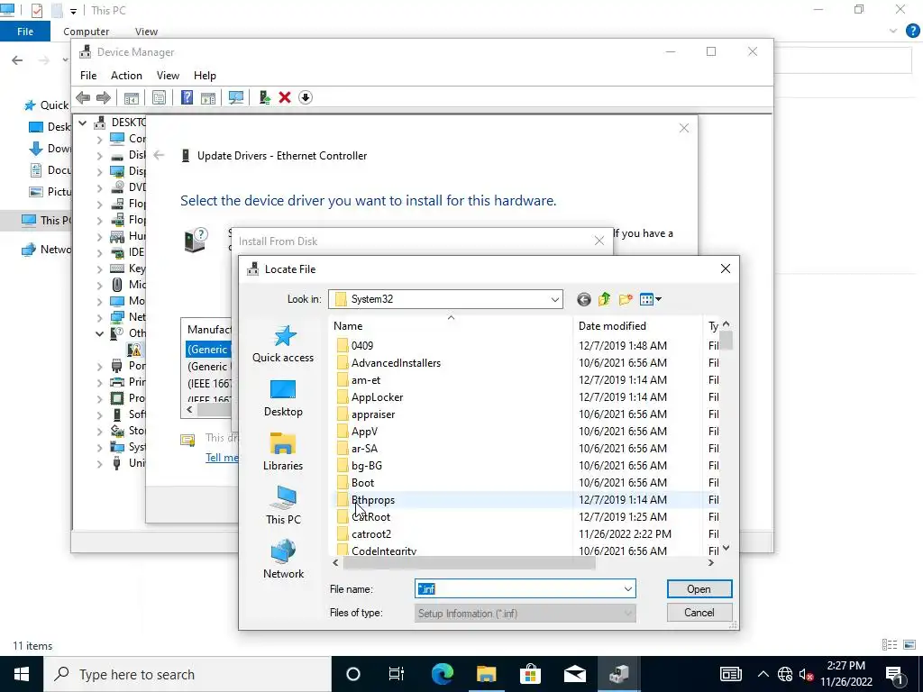
Task: Click back arrow in Update Drivers wizard
Action: click(159, 155)
